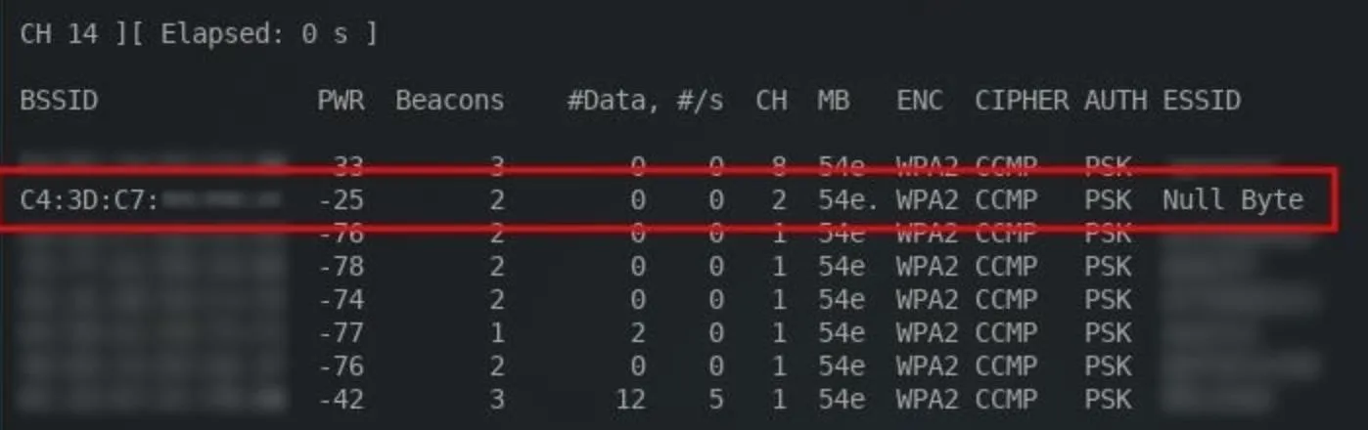Viewport: 1368px width, 430px height.
Task: Click the AUTH column header
Action: click(x=1116, y=100)
